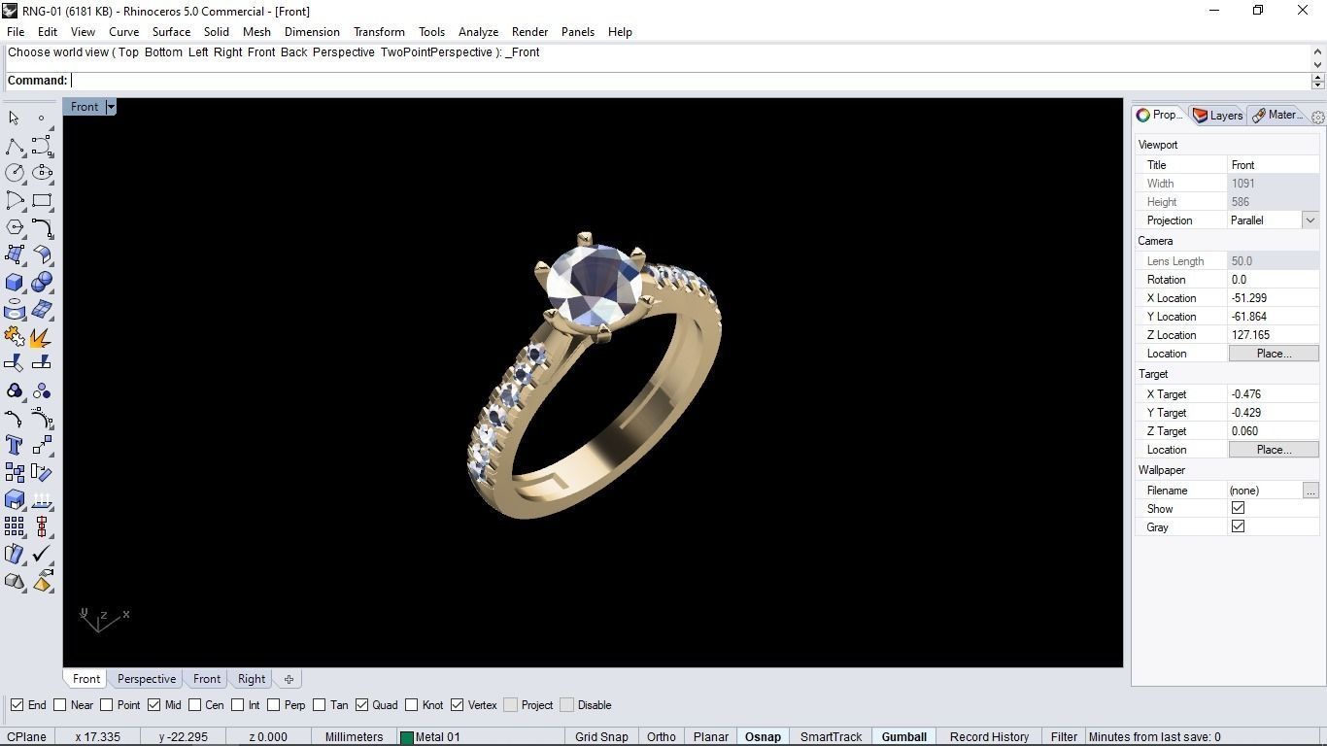Toggle SmartTrack in status bar
Viewport: 1327px width, 746px height.
(x=831, y=736)
